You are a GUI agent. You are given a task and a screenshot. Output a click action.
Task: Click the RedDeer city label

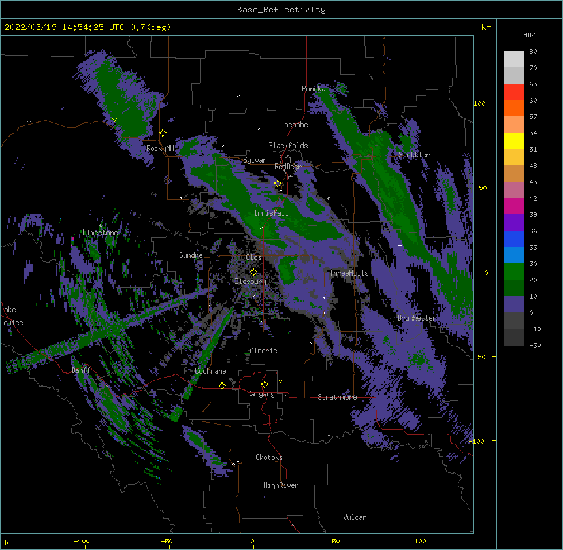[x=288, y=167]
